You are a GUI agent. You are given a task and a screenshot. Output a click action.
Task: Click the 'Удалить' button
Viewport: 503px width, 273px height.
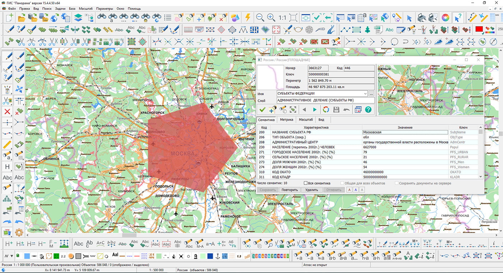coord(312,190)
